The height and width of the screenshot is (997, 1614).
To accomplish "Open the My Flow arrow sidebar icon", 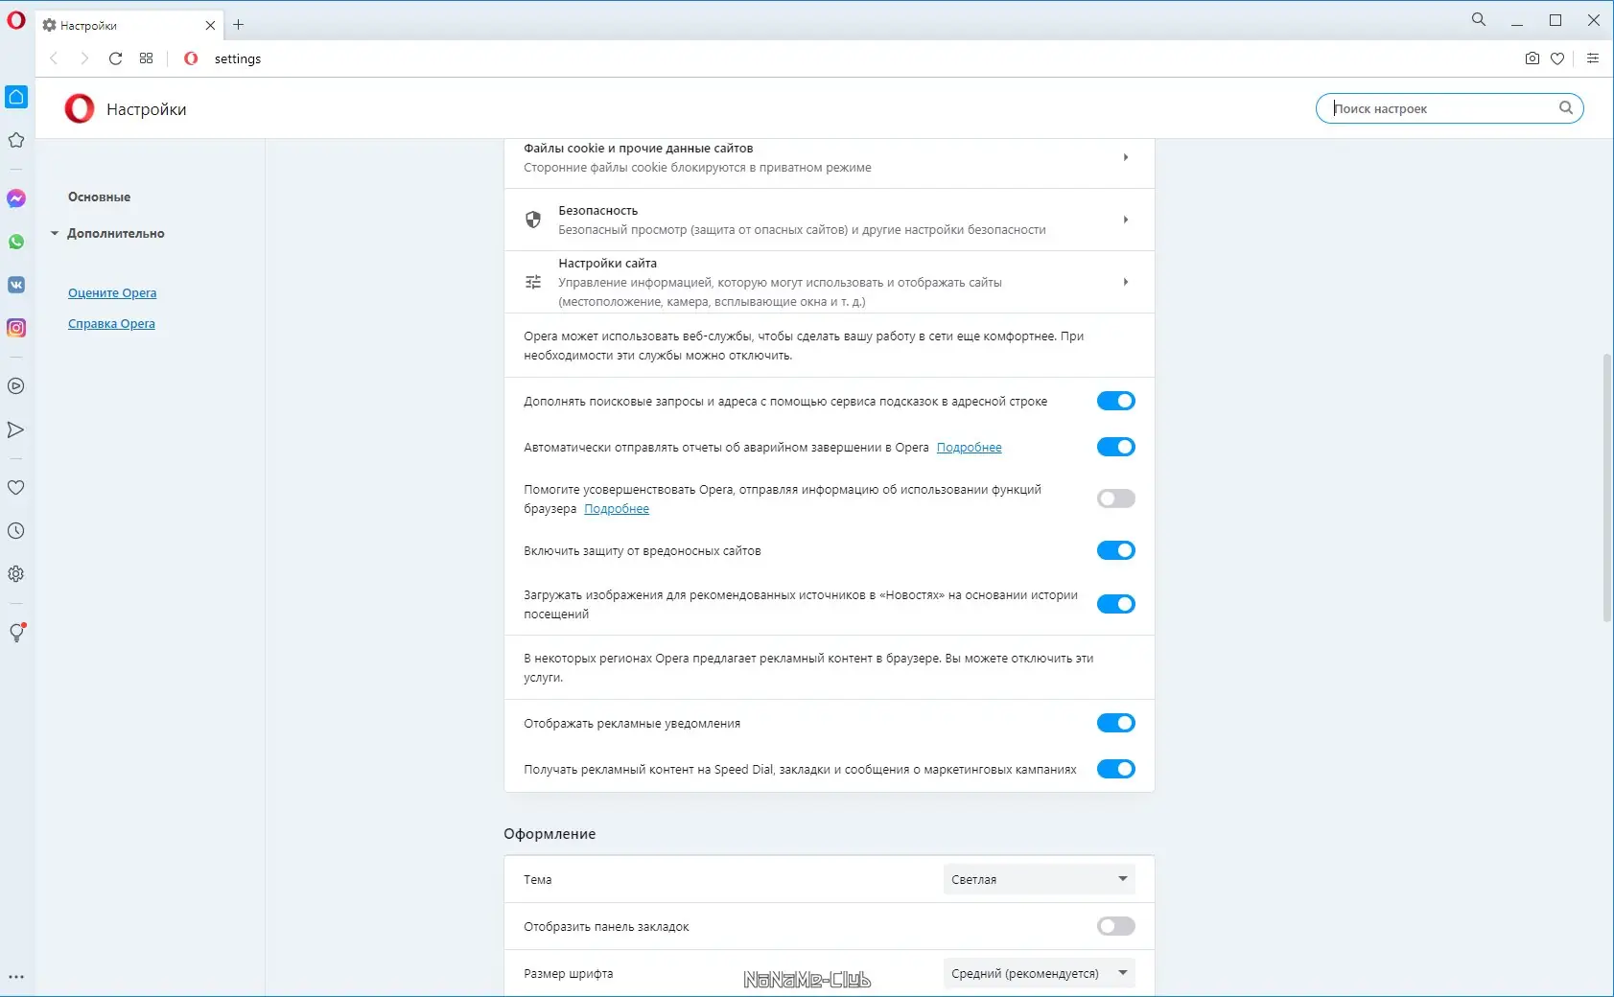I will coord(16,429).
